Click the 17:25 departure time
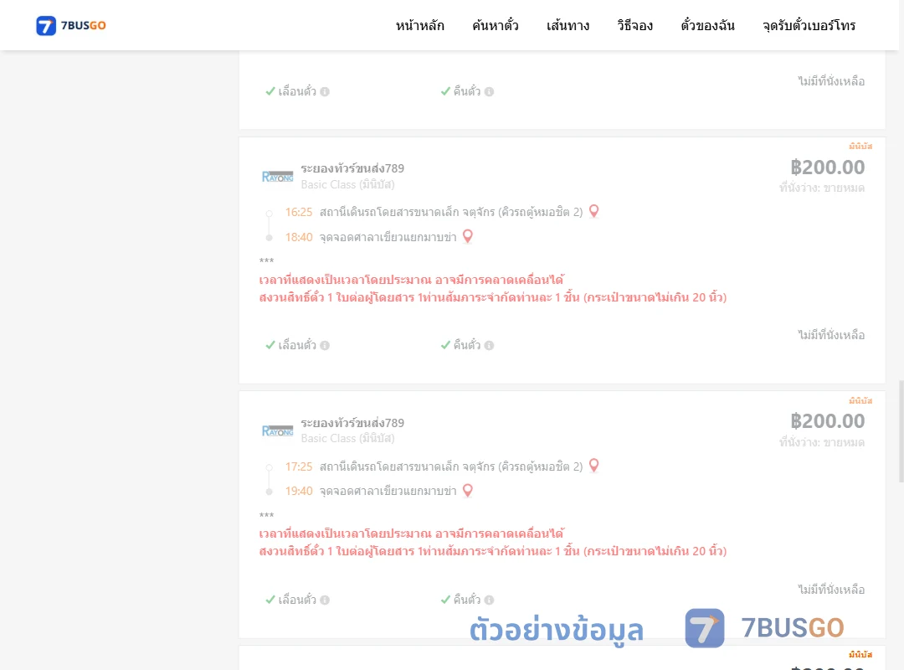Image resolution: width=904 pixels, height=670 pixels. (x=299, y=466)
